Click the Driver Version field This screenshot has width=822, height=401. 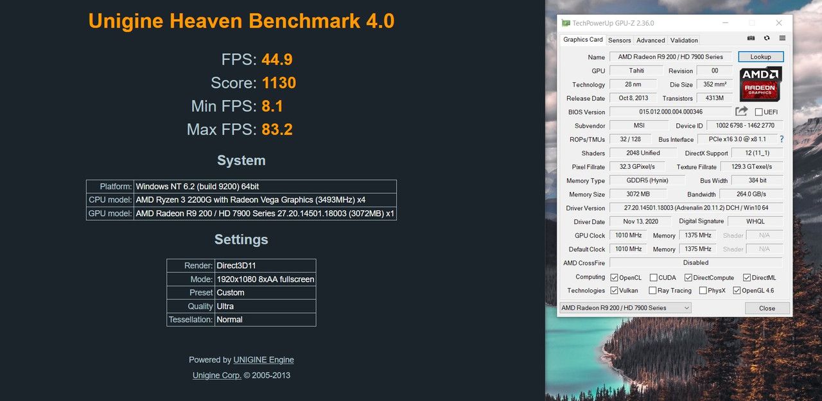[696, 208]
